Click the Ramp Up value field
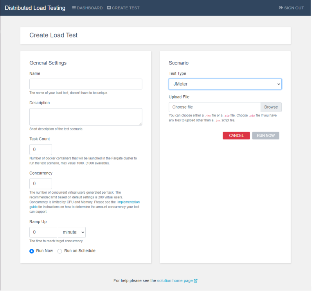The height and width of the screenshot is (291, 313). tap(43, 232)
